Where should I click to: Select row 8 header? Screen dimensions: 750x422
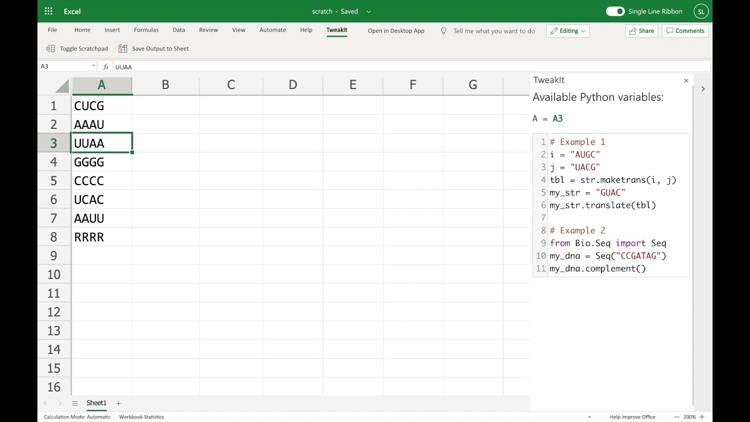pyautogui.click(x=54, y=237)
